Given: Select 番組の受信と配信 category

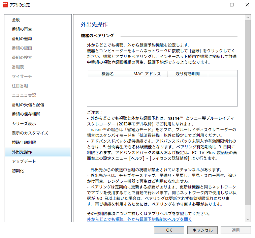Looking at the screenshot, I should (x=28, y=105).
